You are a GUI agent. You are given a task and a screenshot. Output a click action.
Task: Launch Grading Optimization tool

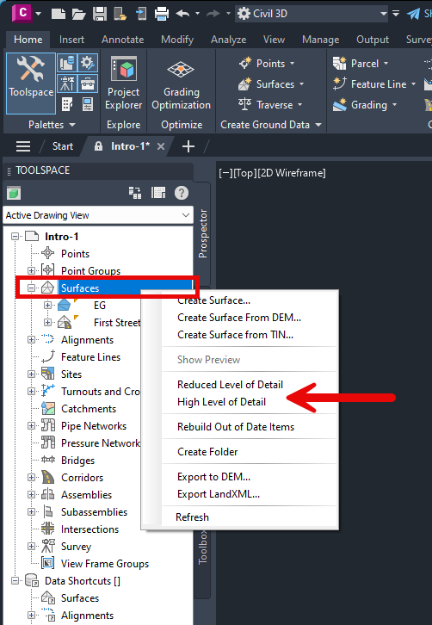(x=182, y=83)
